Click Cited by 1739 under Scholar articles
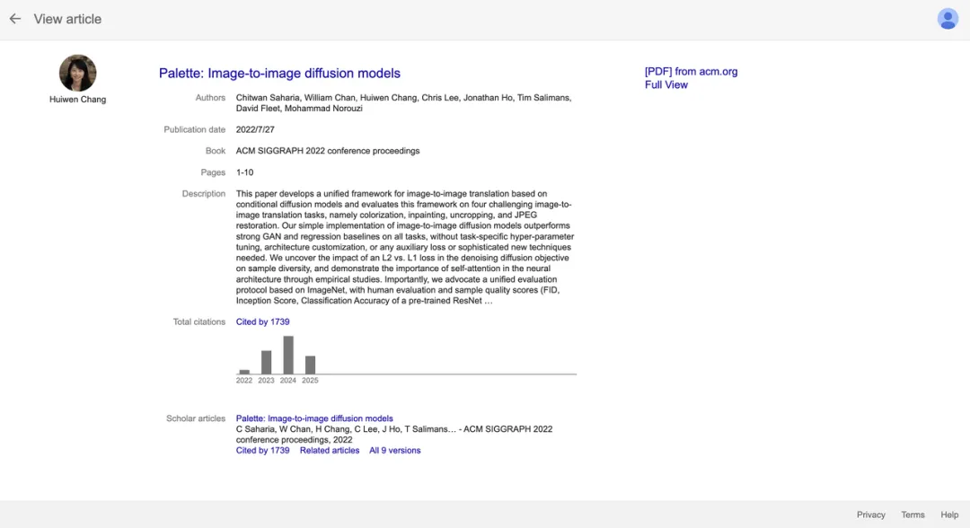This screenshot has height=528, width=970. pyautogui.click(x=262, y=451)
